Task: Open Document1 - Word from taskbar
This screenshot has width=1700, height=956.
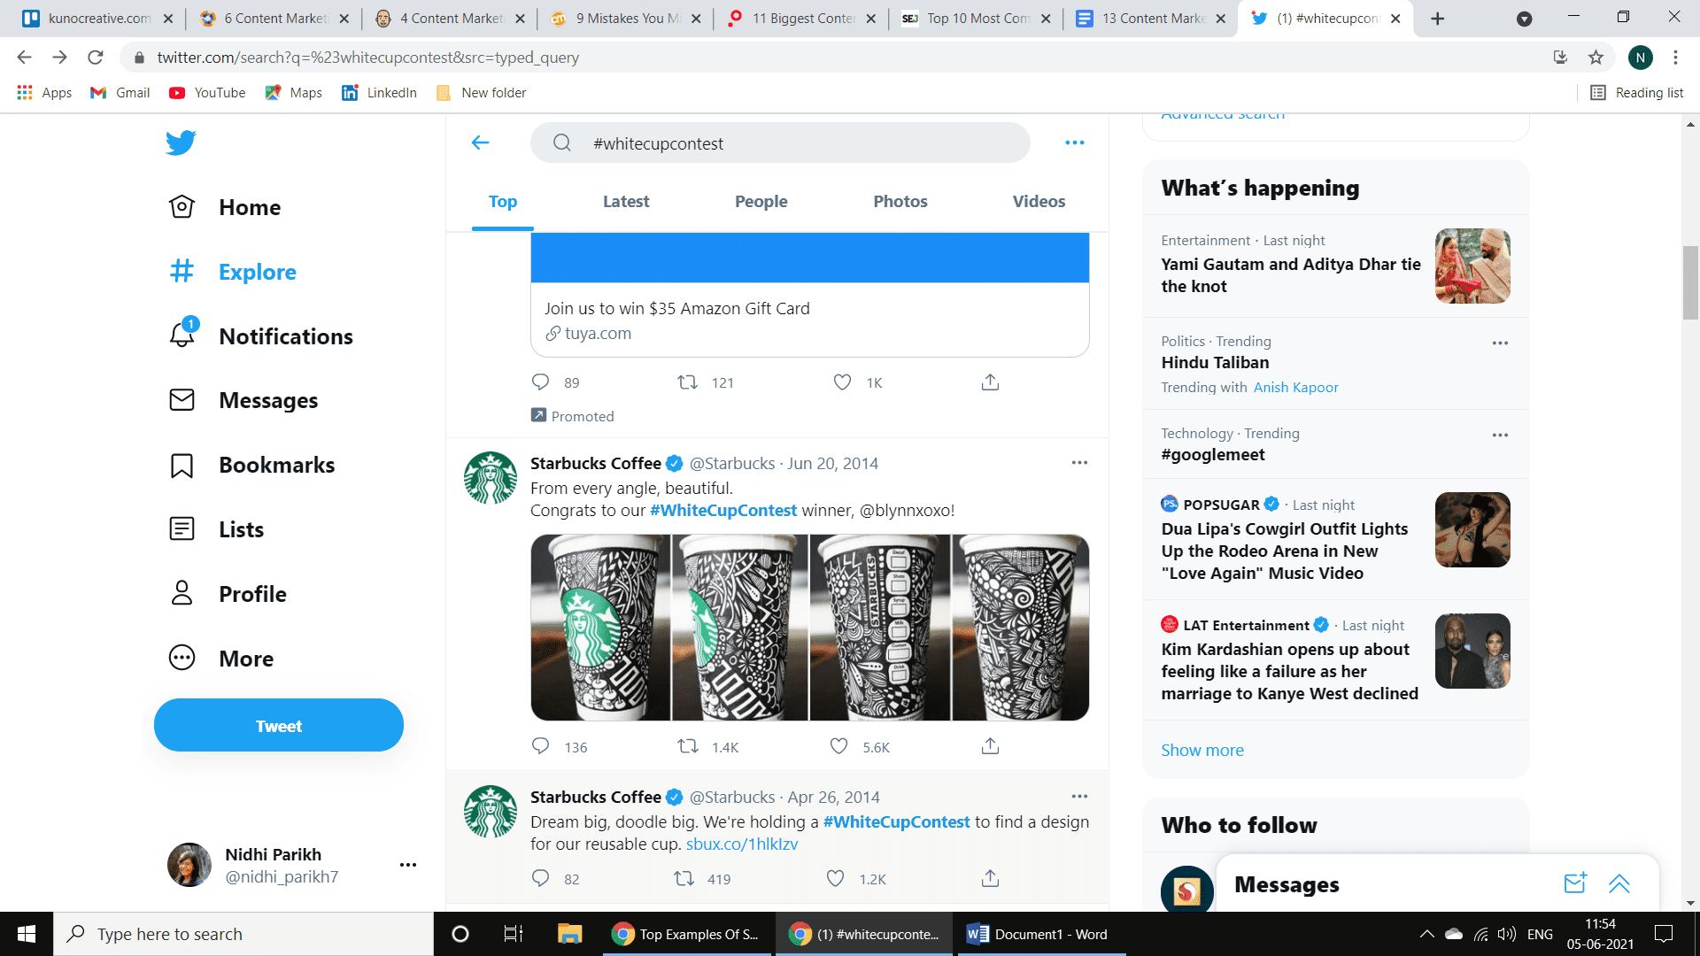Action: coord(1040,934)
